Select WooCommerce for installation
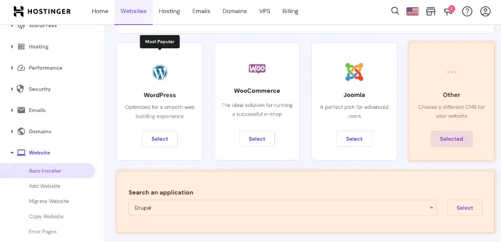This screenshot has width=501, height=242. point(257,139)
